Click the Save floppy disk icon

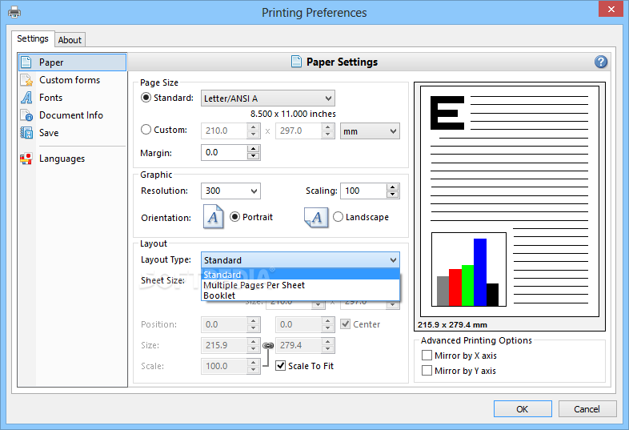26,133
